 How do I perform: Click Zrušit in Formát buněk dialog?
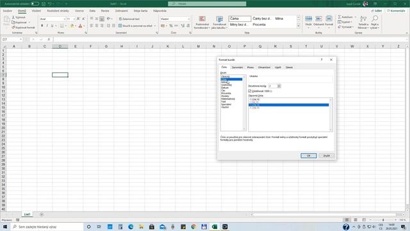pyautogui.click(x=326, y=155)
